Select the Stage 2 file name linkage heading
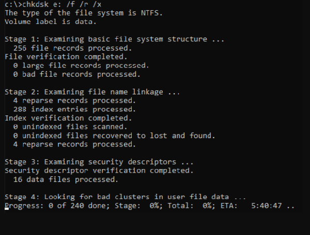 (92, 92)
